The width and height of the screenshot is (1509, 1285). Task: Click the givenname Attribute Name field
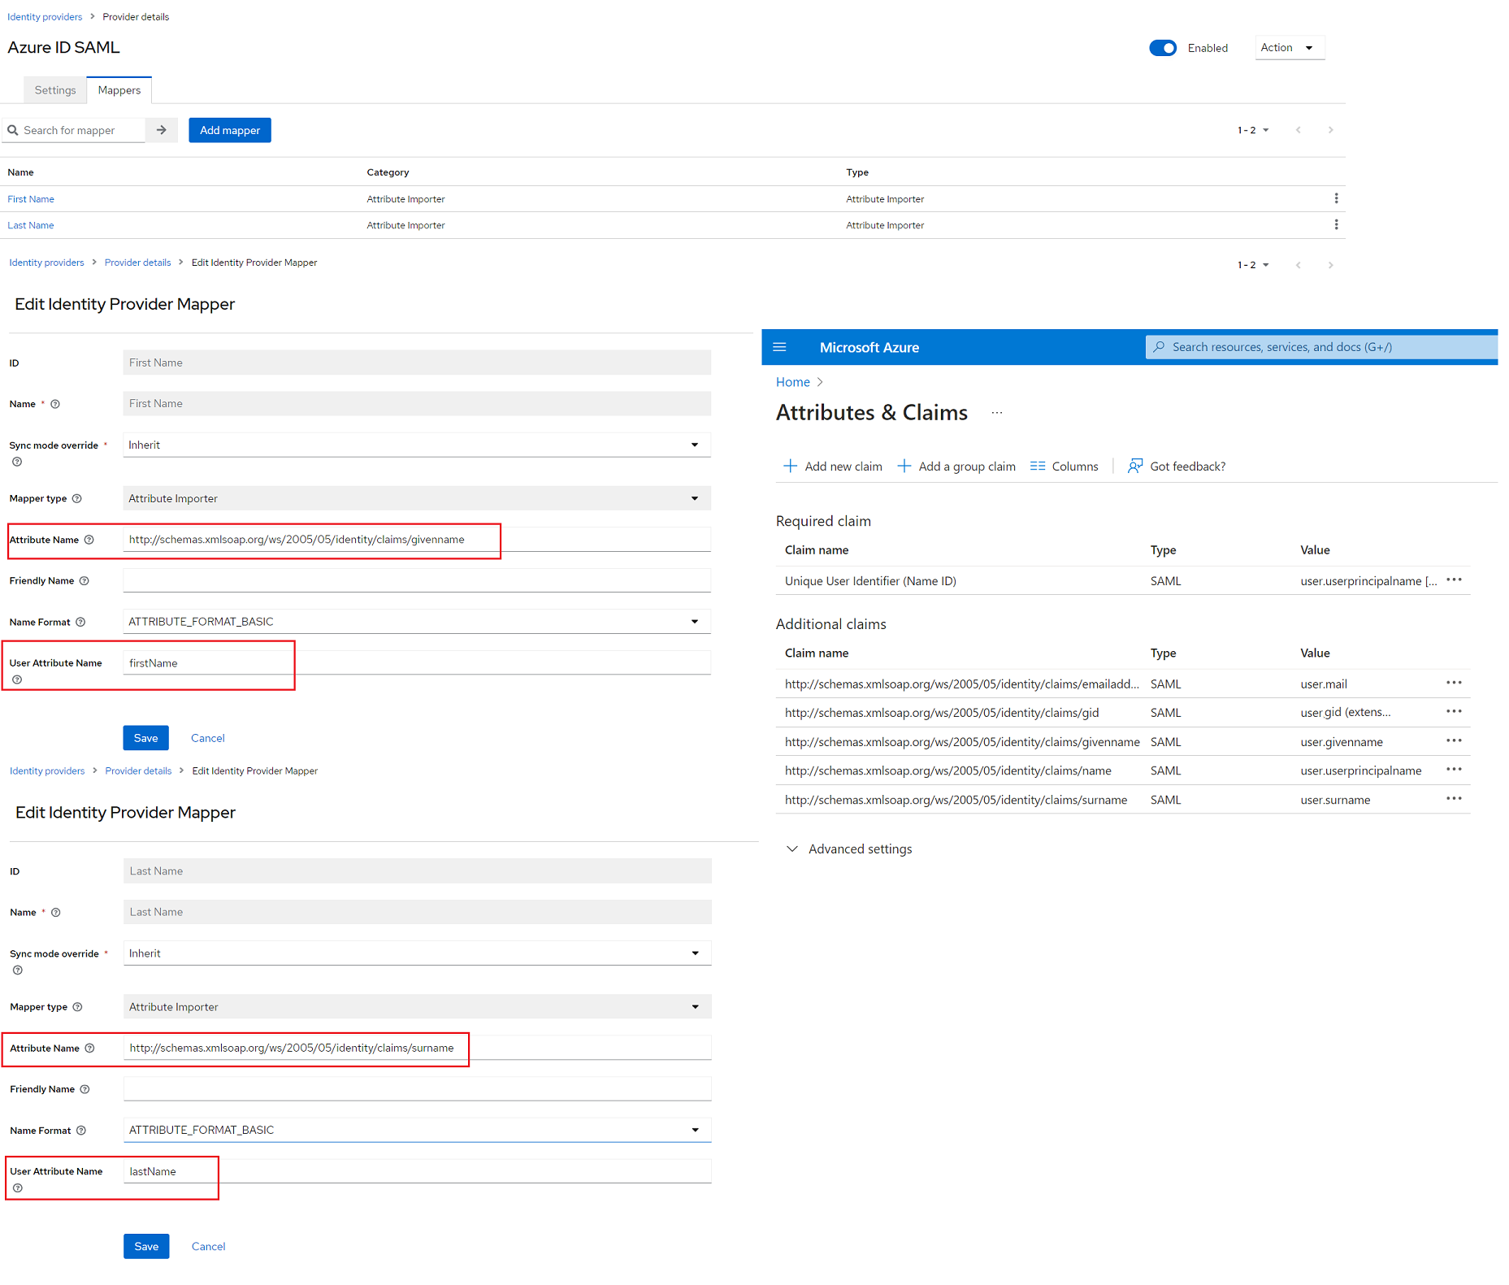pos(417,540)
